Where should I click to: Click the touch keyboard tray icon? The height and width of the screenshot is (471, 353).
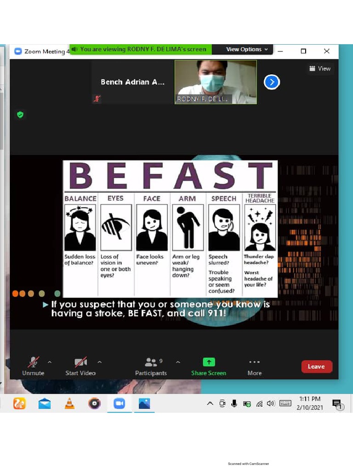pyautogui.click(x=285, y=403)
